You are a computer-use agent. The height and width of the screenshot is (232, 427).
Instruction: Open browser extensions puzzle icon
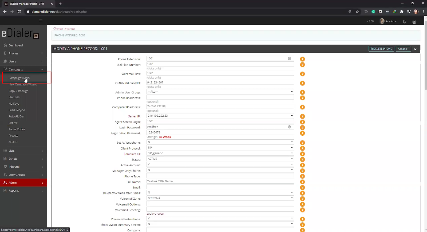coord(402,11)
